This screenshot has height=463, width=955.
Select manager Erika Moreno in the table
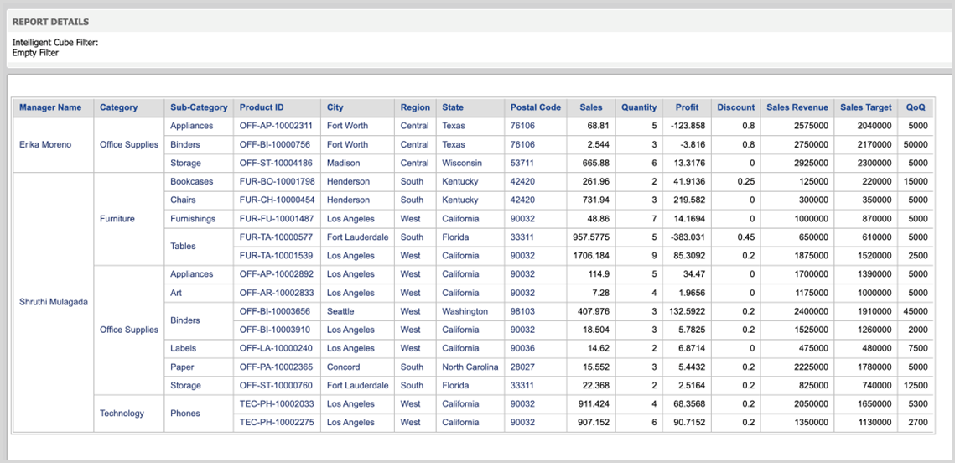(45, 144)
